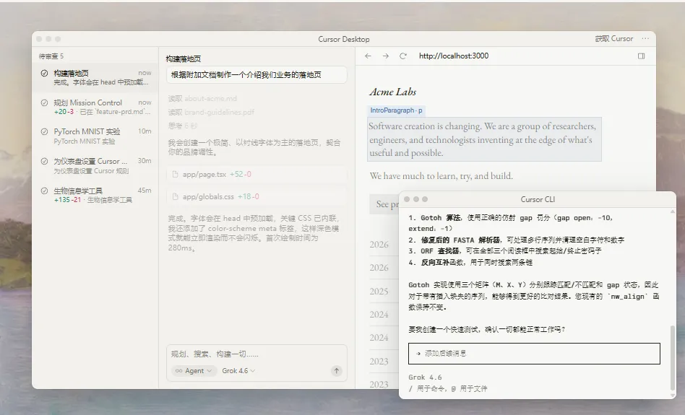
Task: Click the Acme Labs heading in preview
Action: click(x=393, y=92)
